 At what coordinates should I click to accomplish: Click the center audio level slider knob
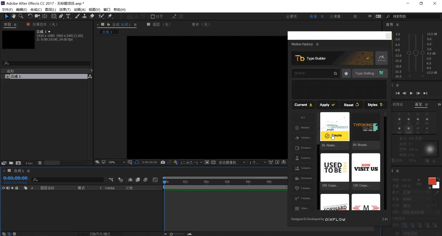[416, 53]
